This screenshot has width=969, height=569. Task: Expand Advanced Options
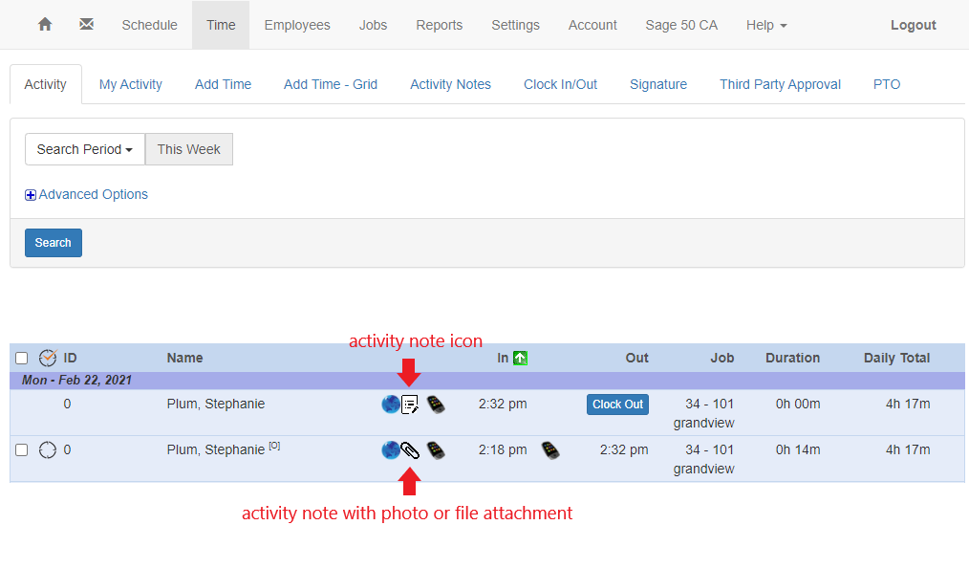pyautogui.click(x=94, y=194)
